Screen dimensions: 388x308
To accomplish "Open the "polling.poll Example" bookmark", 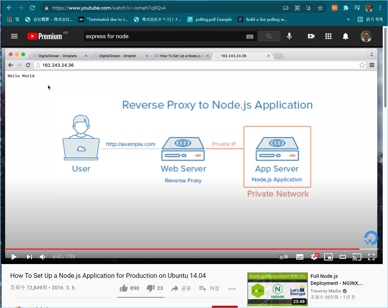I will 210,19.
